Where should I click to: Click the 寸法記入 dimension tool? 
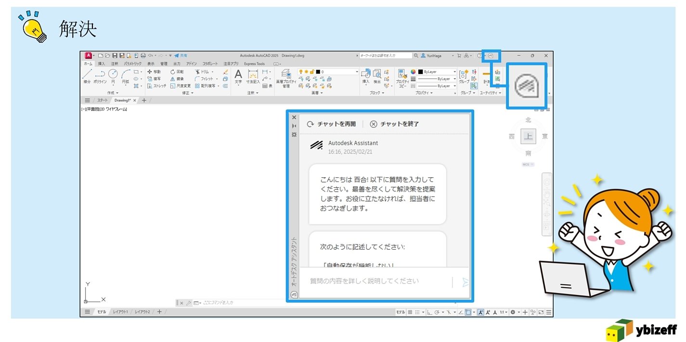click(253, 76)
